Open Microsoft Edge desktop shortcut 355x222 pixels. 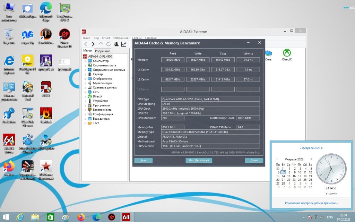click(x=46, y=12)
